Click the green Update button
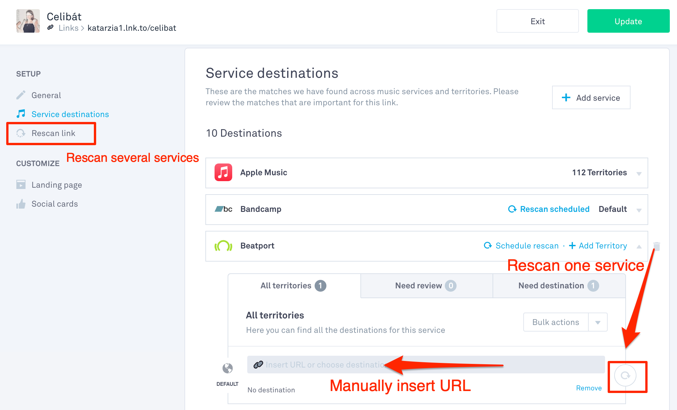This screenshot has height=410, width=677. coord(628,21)
